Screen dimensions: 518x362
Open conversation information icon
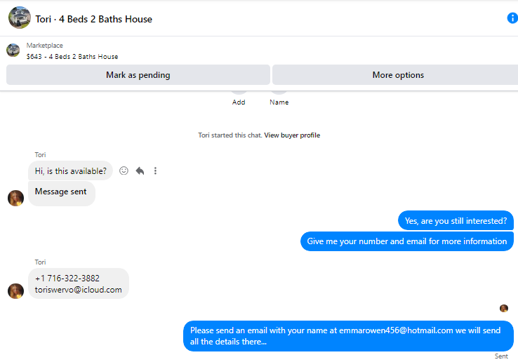click(512, 18)
